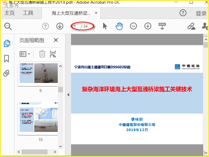Image resolution: width=209 pixels, height=157 pixels.
Task: Open the Find text magnifier tool
Action: point(8,26)
